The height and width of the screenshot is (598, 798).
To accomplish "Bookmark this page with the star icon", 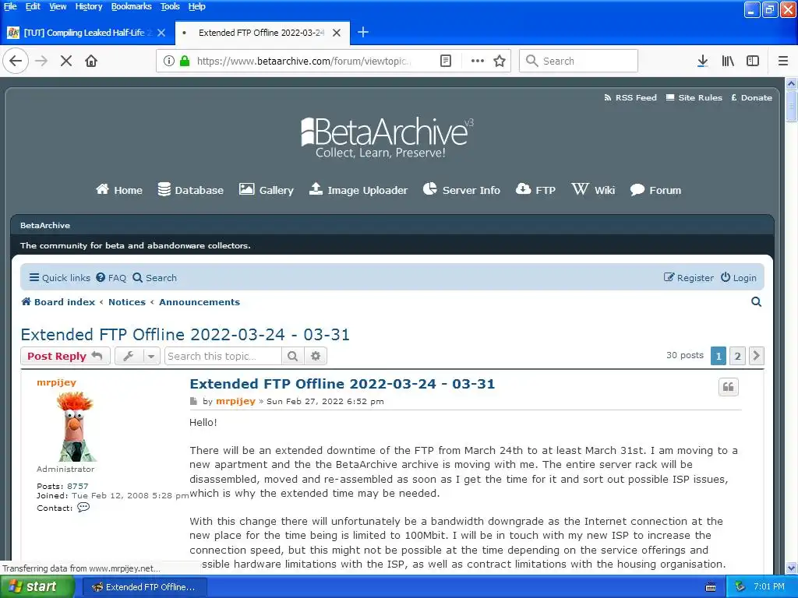I will point(500,61).
